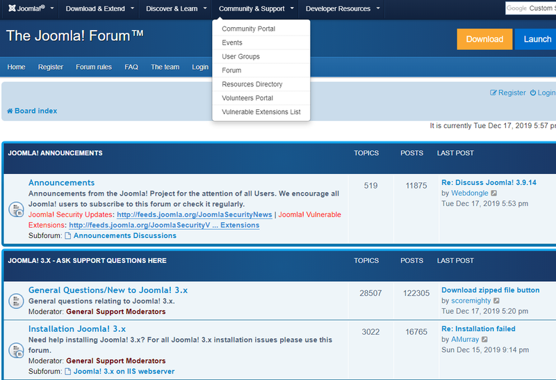This screenshot has width=556, height=380.
Task: View scoremighty's user profile
Action: click(471, 301)
